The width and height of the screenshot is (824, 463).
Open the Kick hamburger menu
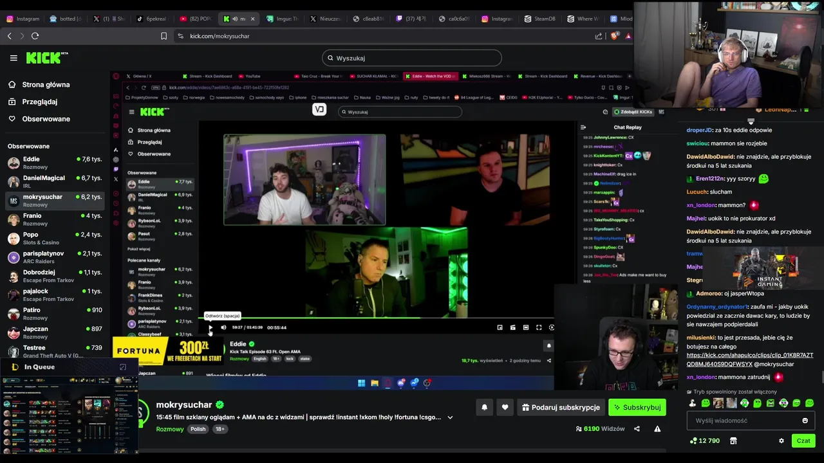(14, 58)
